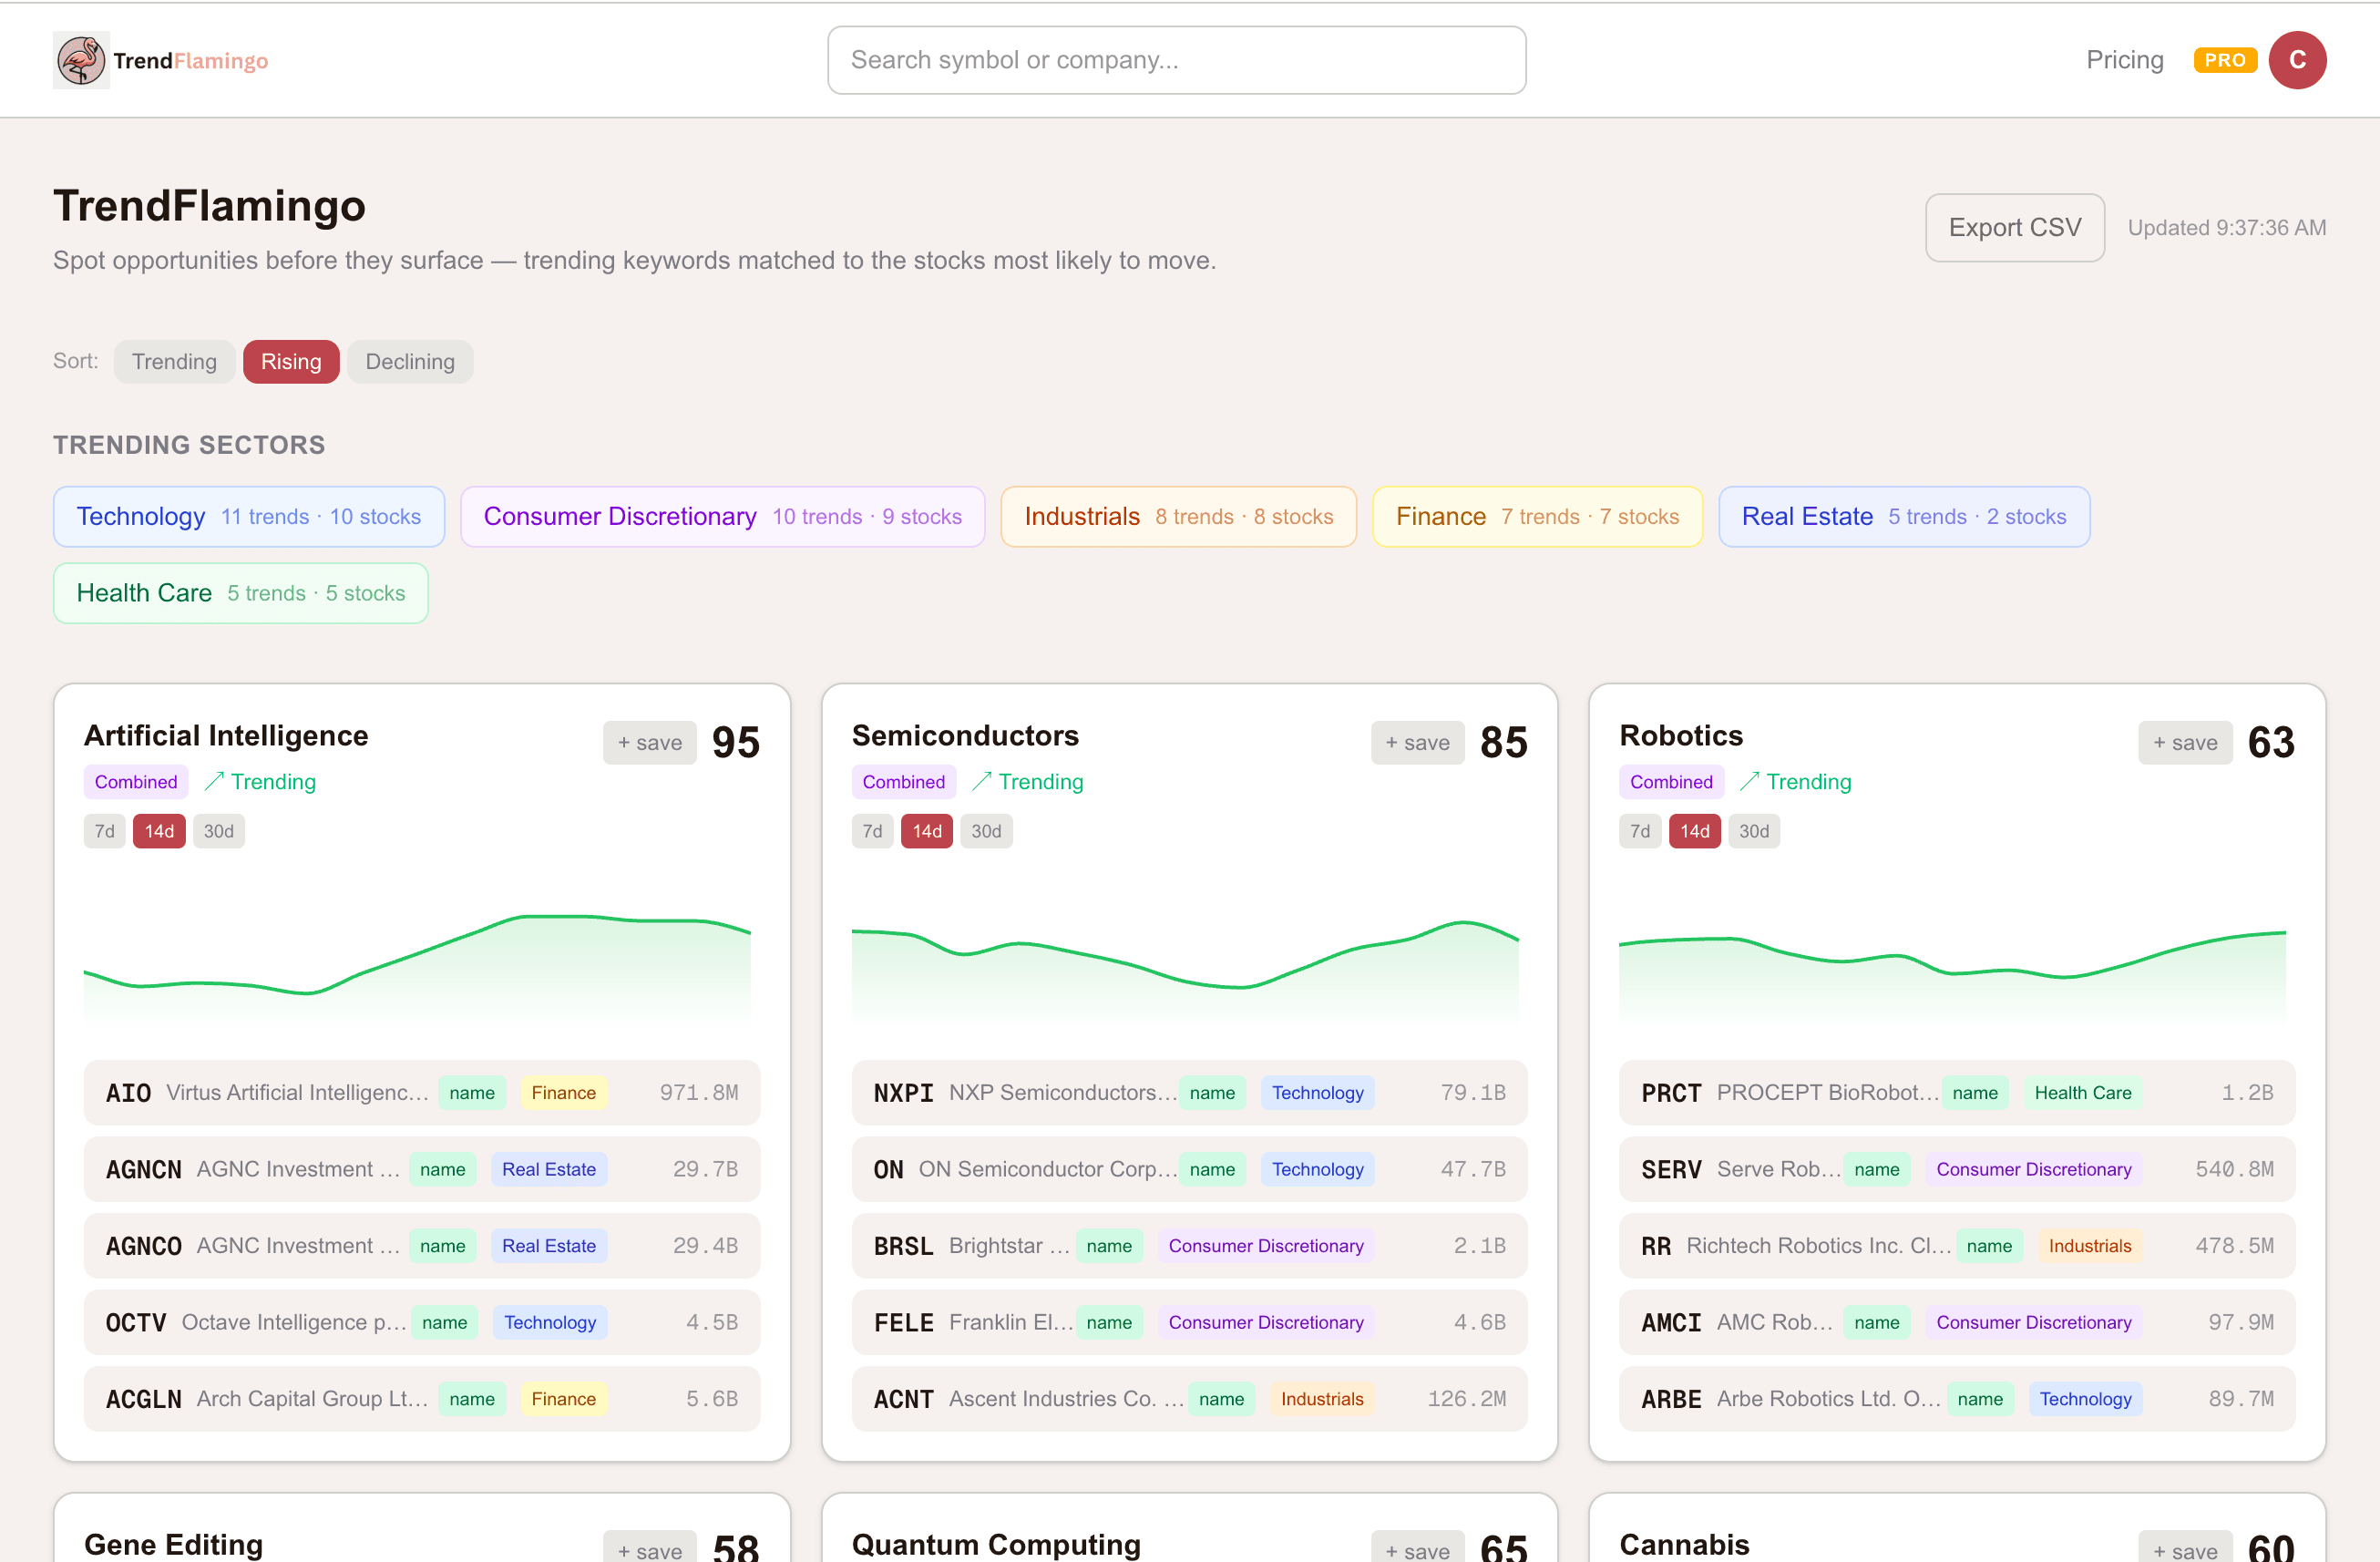Screen dimensions: 2380x1562
Task: Filter by the Industrials sector chip
Action: 1178,516
